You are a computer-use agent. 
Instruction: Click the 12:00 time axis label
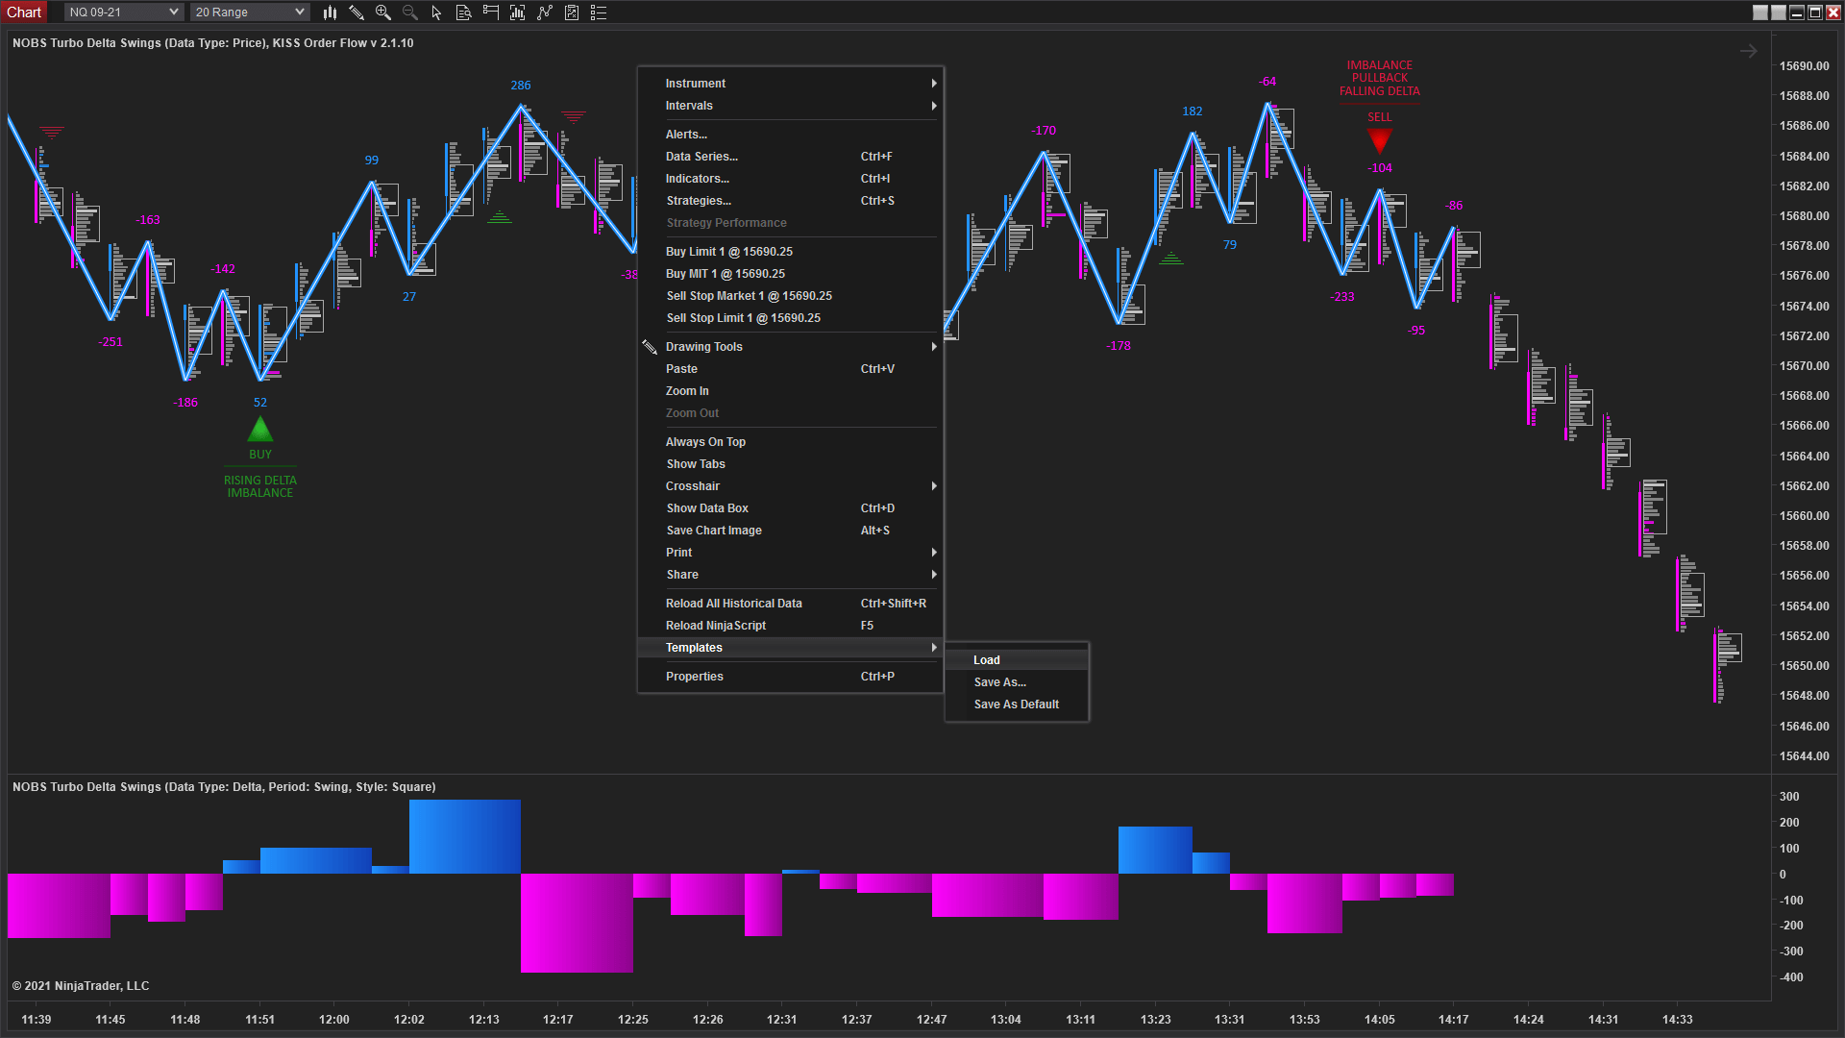[334, 1020]
